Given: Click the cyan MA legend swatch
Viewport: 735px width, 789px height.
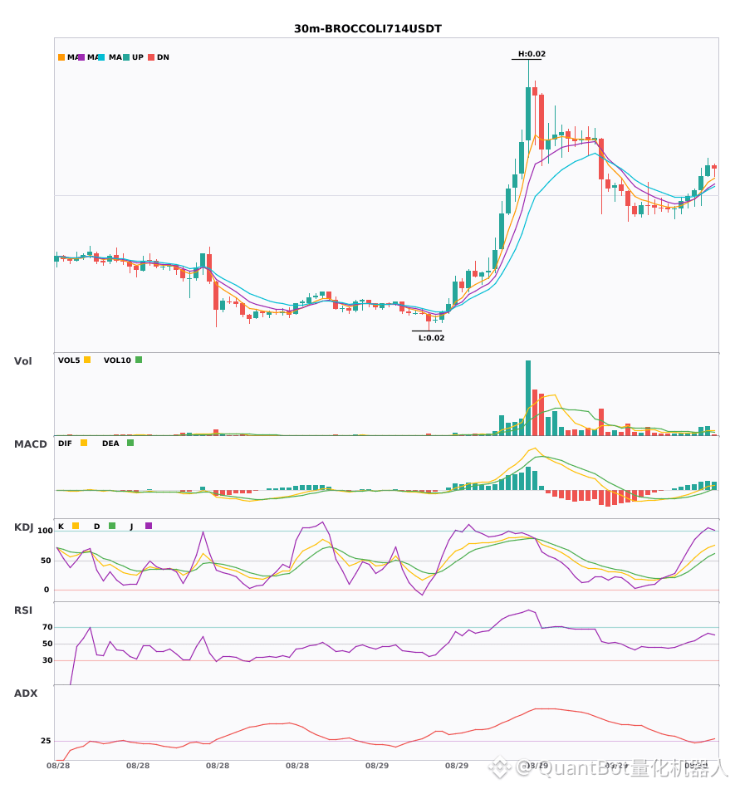Looking at the screenshot, I should 101,57.
